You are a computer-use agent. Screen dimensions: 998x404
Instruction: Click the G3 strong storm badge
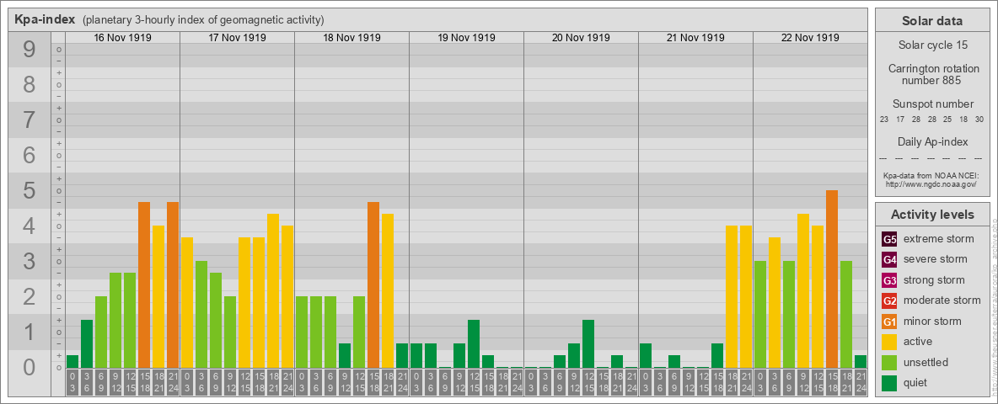pos(889,280)
